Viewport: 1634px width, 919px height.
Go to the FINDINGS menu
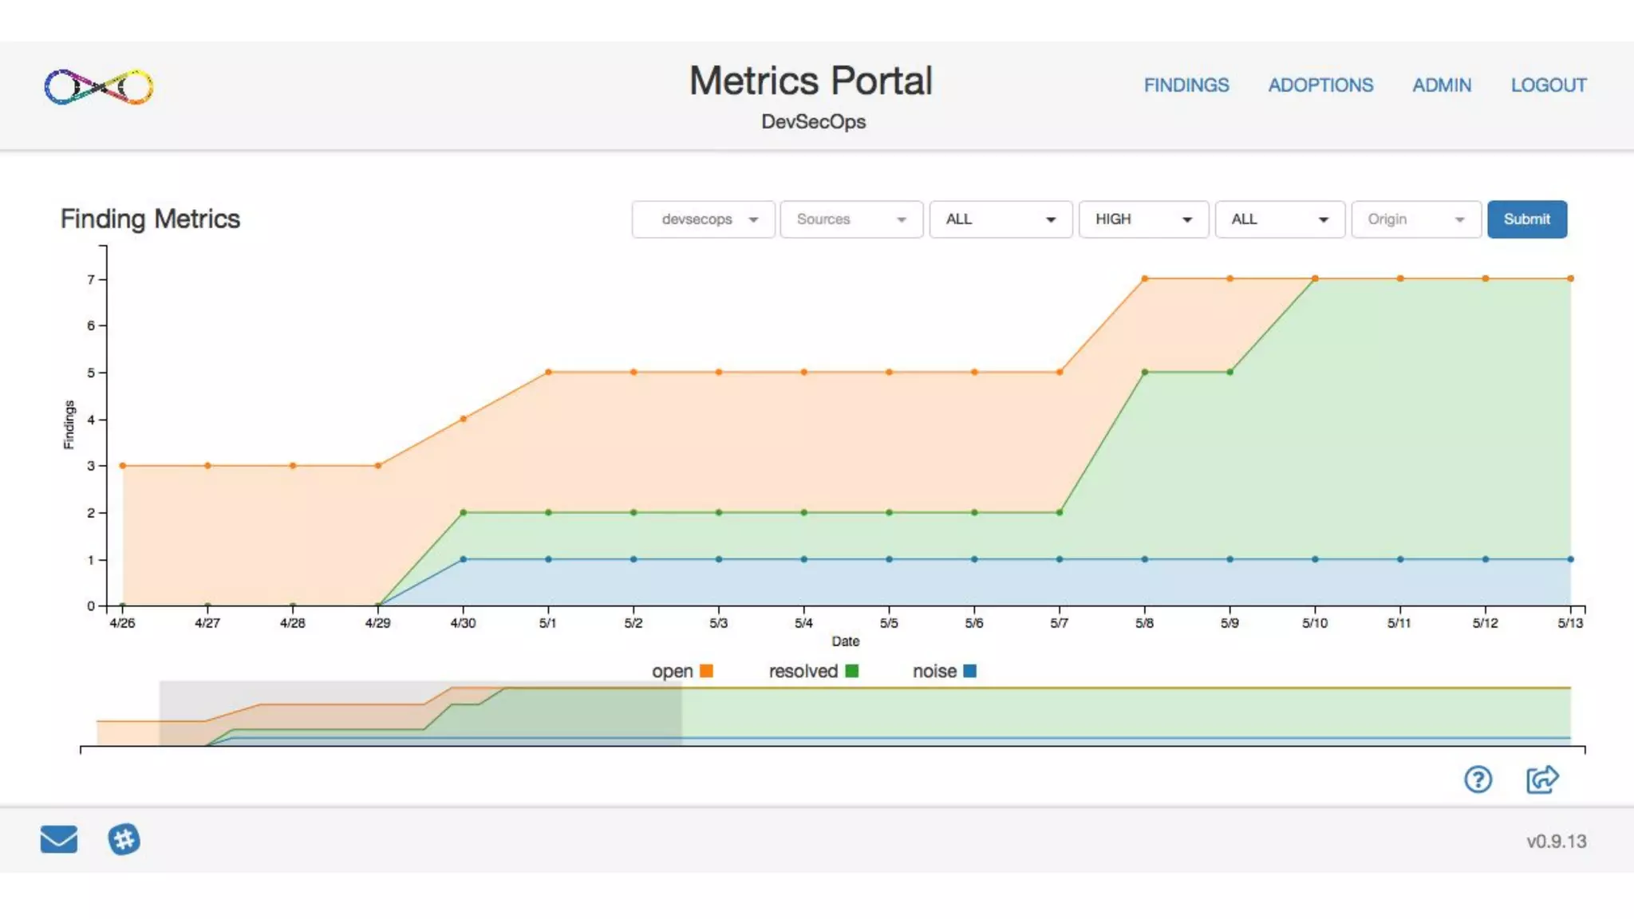click(x=1186, y=85)
